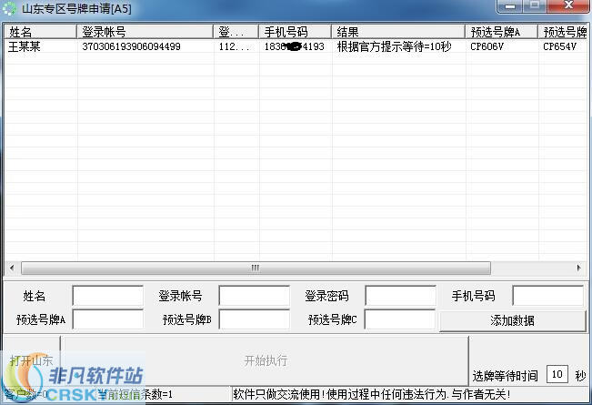592x405 pixels.
Task: Click result text 根据官方提示等待=10秒
Action: tap(394, 46)
